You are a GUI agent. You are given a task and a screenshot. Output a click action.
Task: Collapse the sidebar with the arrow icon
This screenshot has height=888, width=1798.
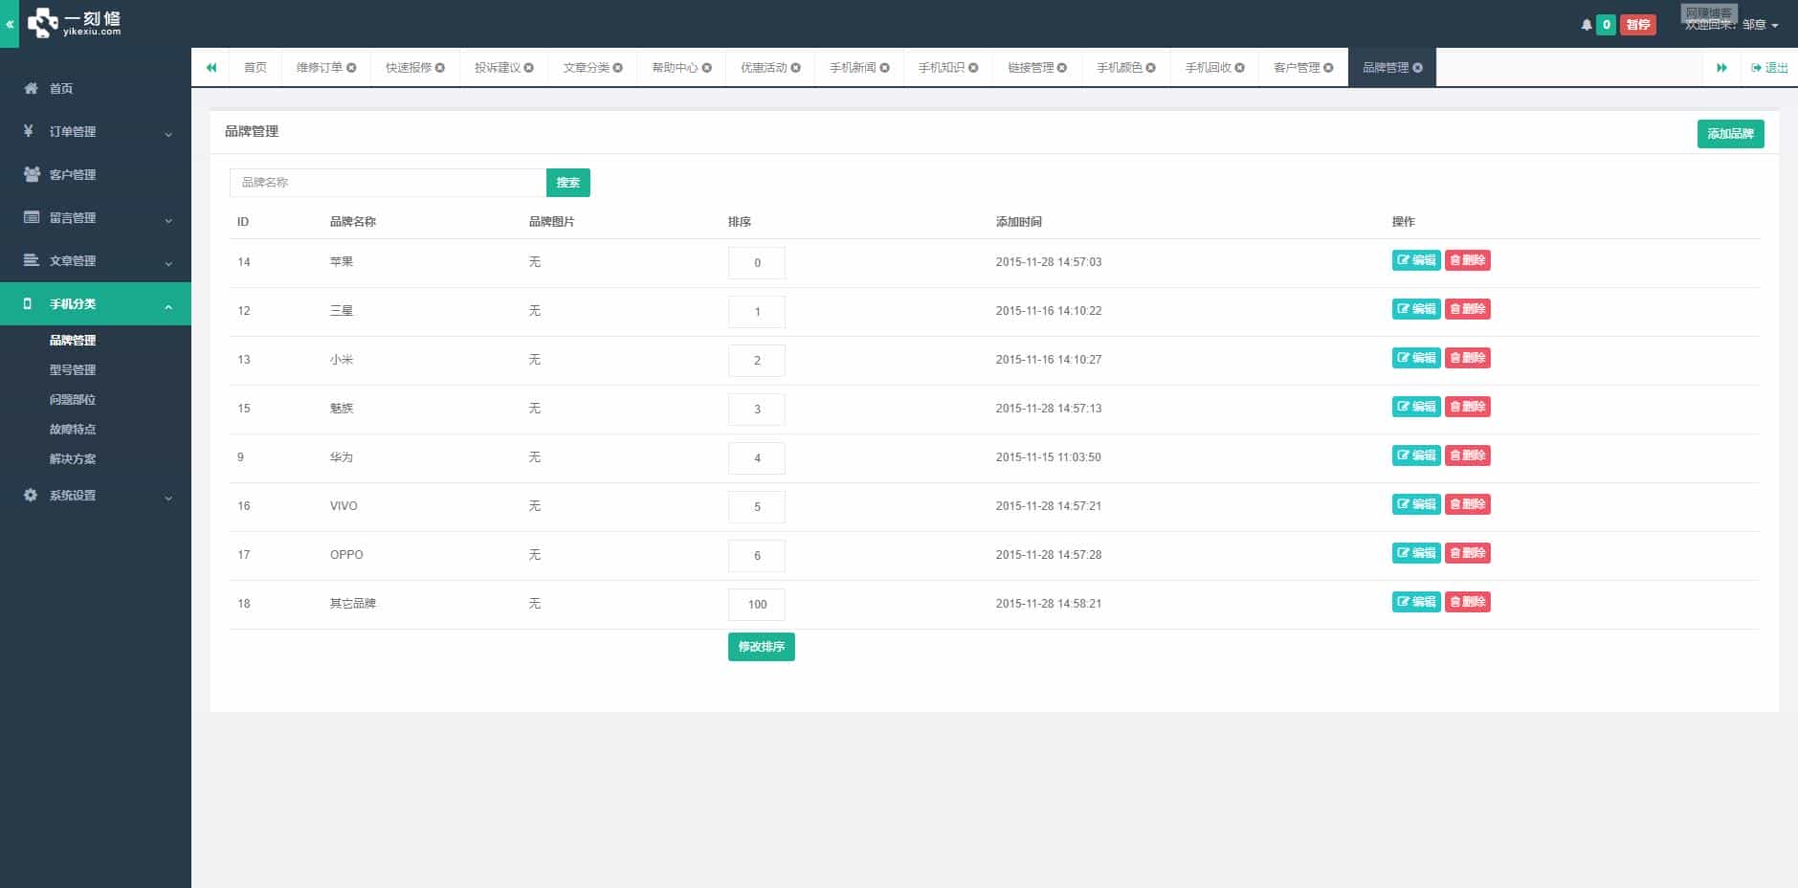(9, 24)
